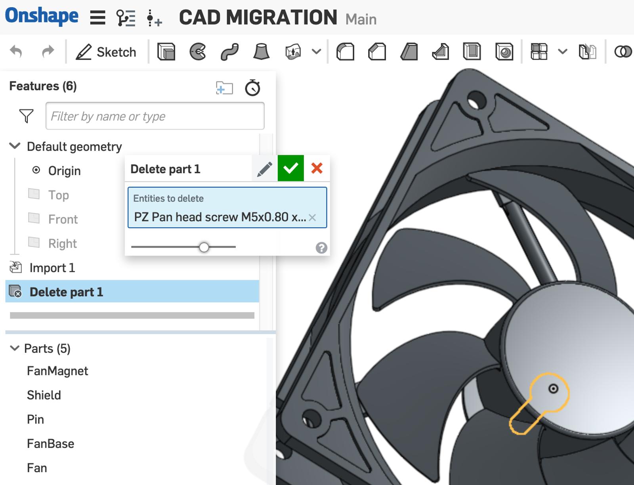The height and width of the screenshot is (485, 634).
Task: Select the Revolve tool icon
Action: point(198,52)
